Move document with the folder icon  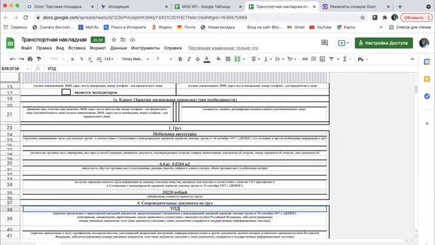pyautogui.click(x=123, y=39)
